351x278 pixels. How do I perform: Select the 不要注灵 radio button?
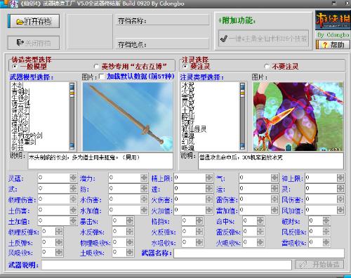click(x=267, y=67)
